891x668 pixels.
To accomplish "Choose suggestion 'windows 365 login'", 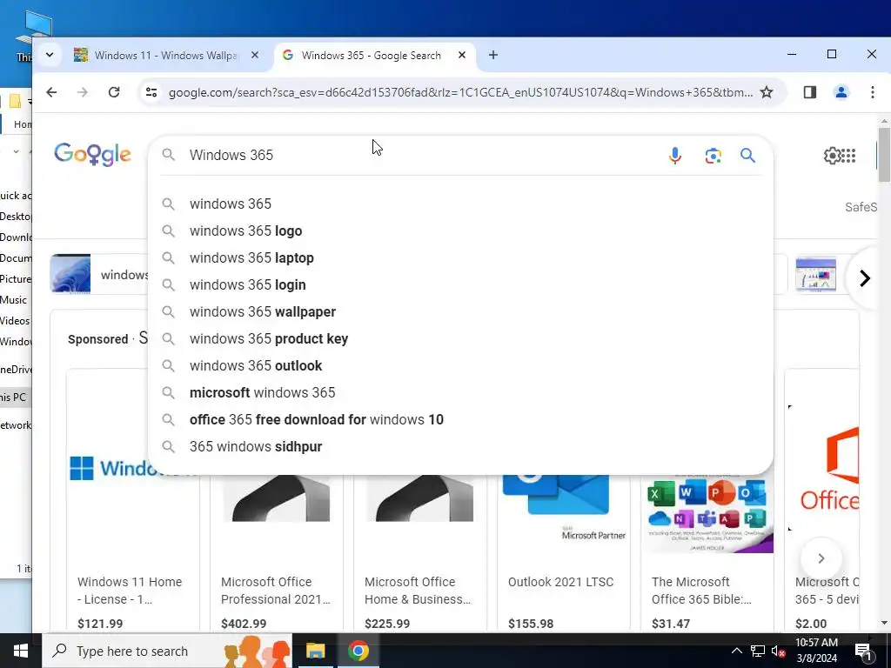I will coord(460,284).
